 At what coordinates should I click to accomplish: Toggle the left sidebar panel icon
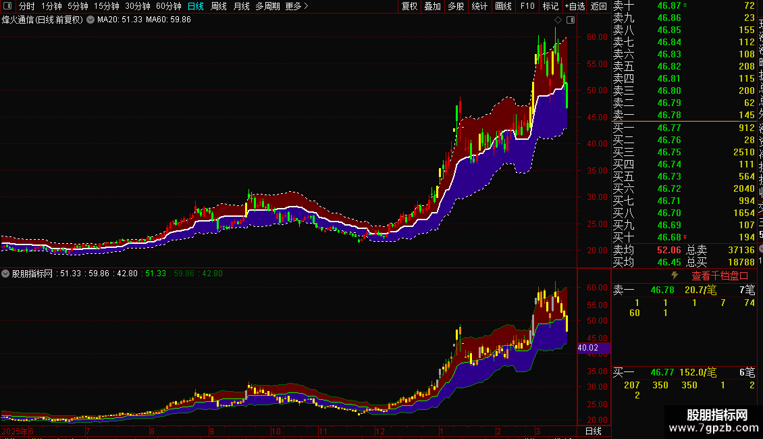(7, 6)
